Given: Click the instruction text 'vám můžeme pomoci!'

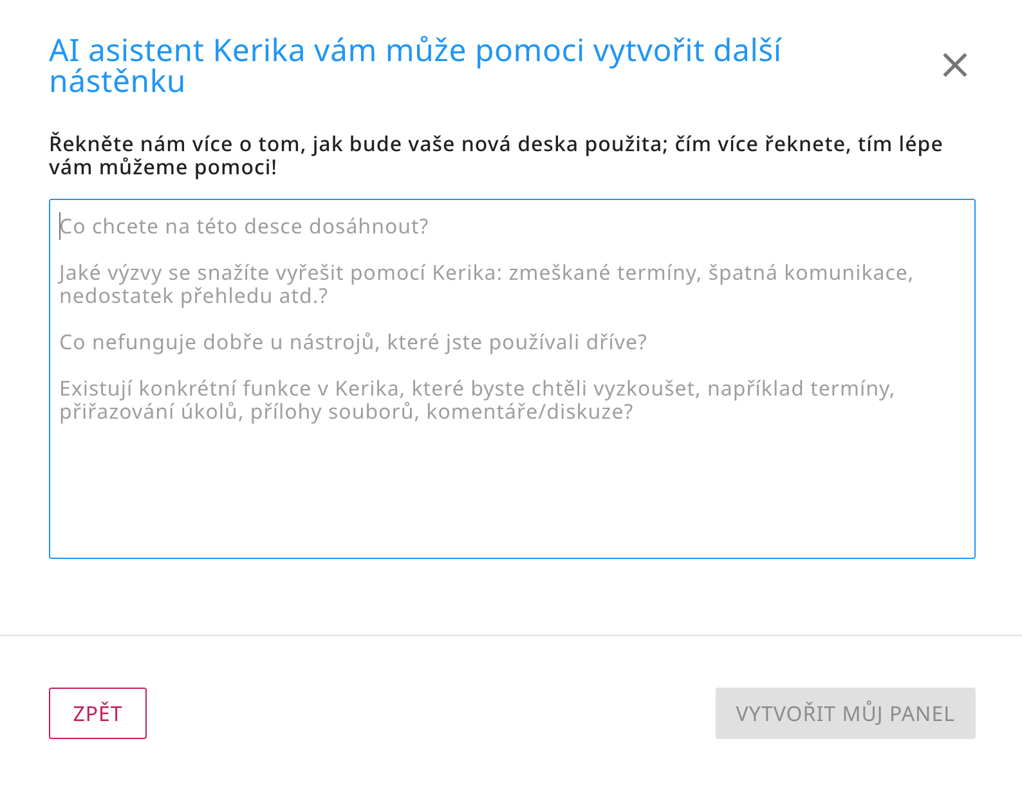Looking at the screenshot, I should coord(163,167).
